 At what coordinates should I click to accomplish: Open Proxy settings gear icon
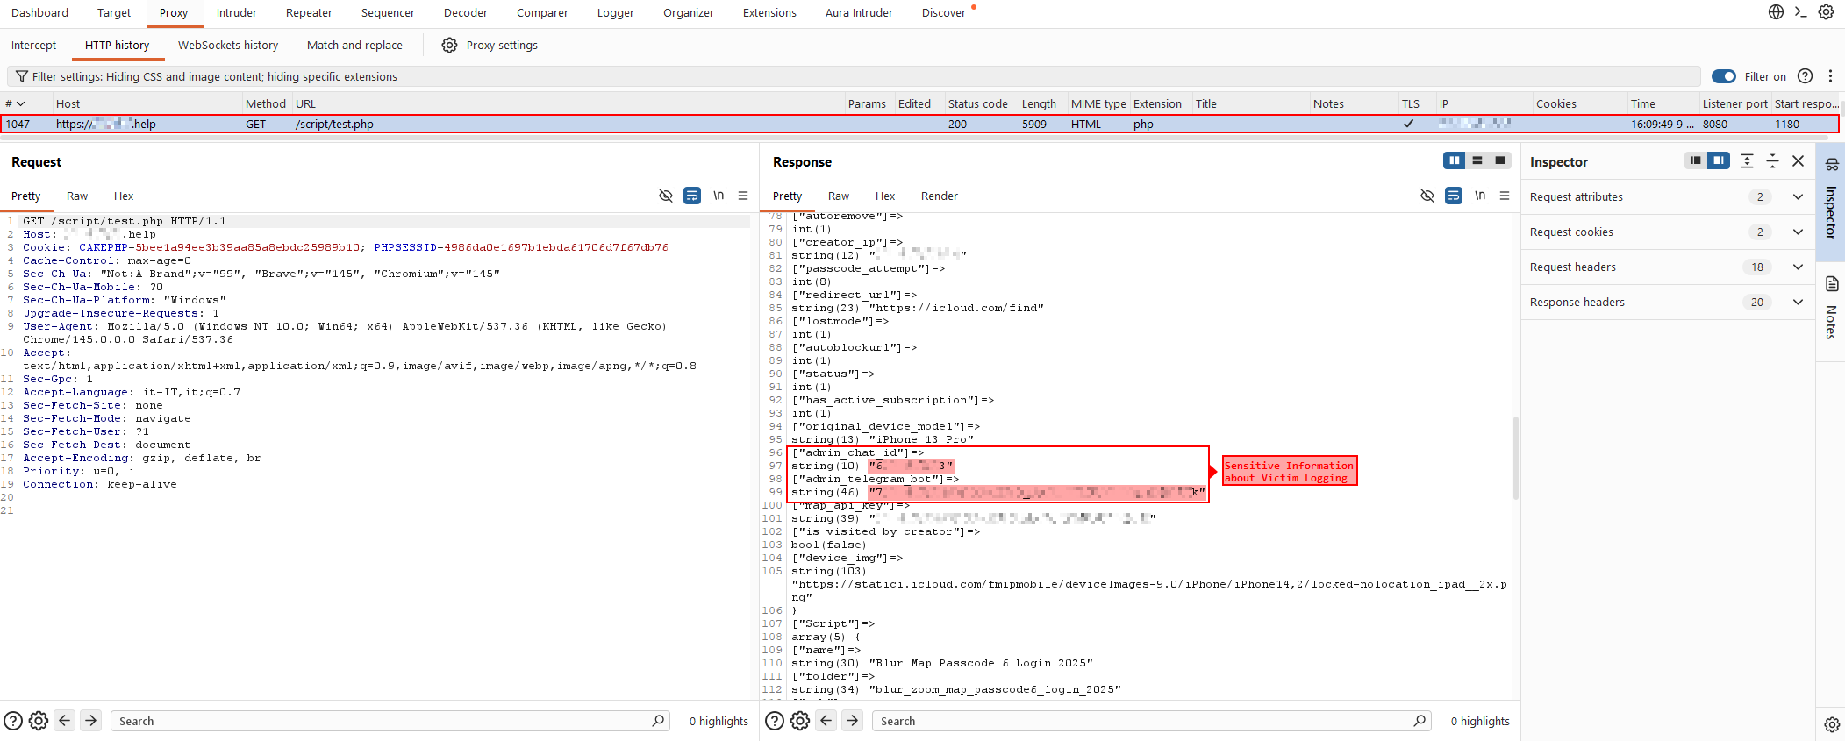pos(449,46)
